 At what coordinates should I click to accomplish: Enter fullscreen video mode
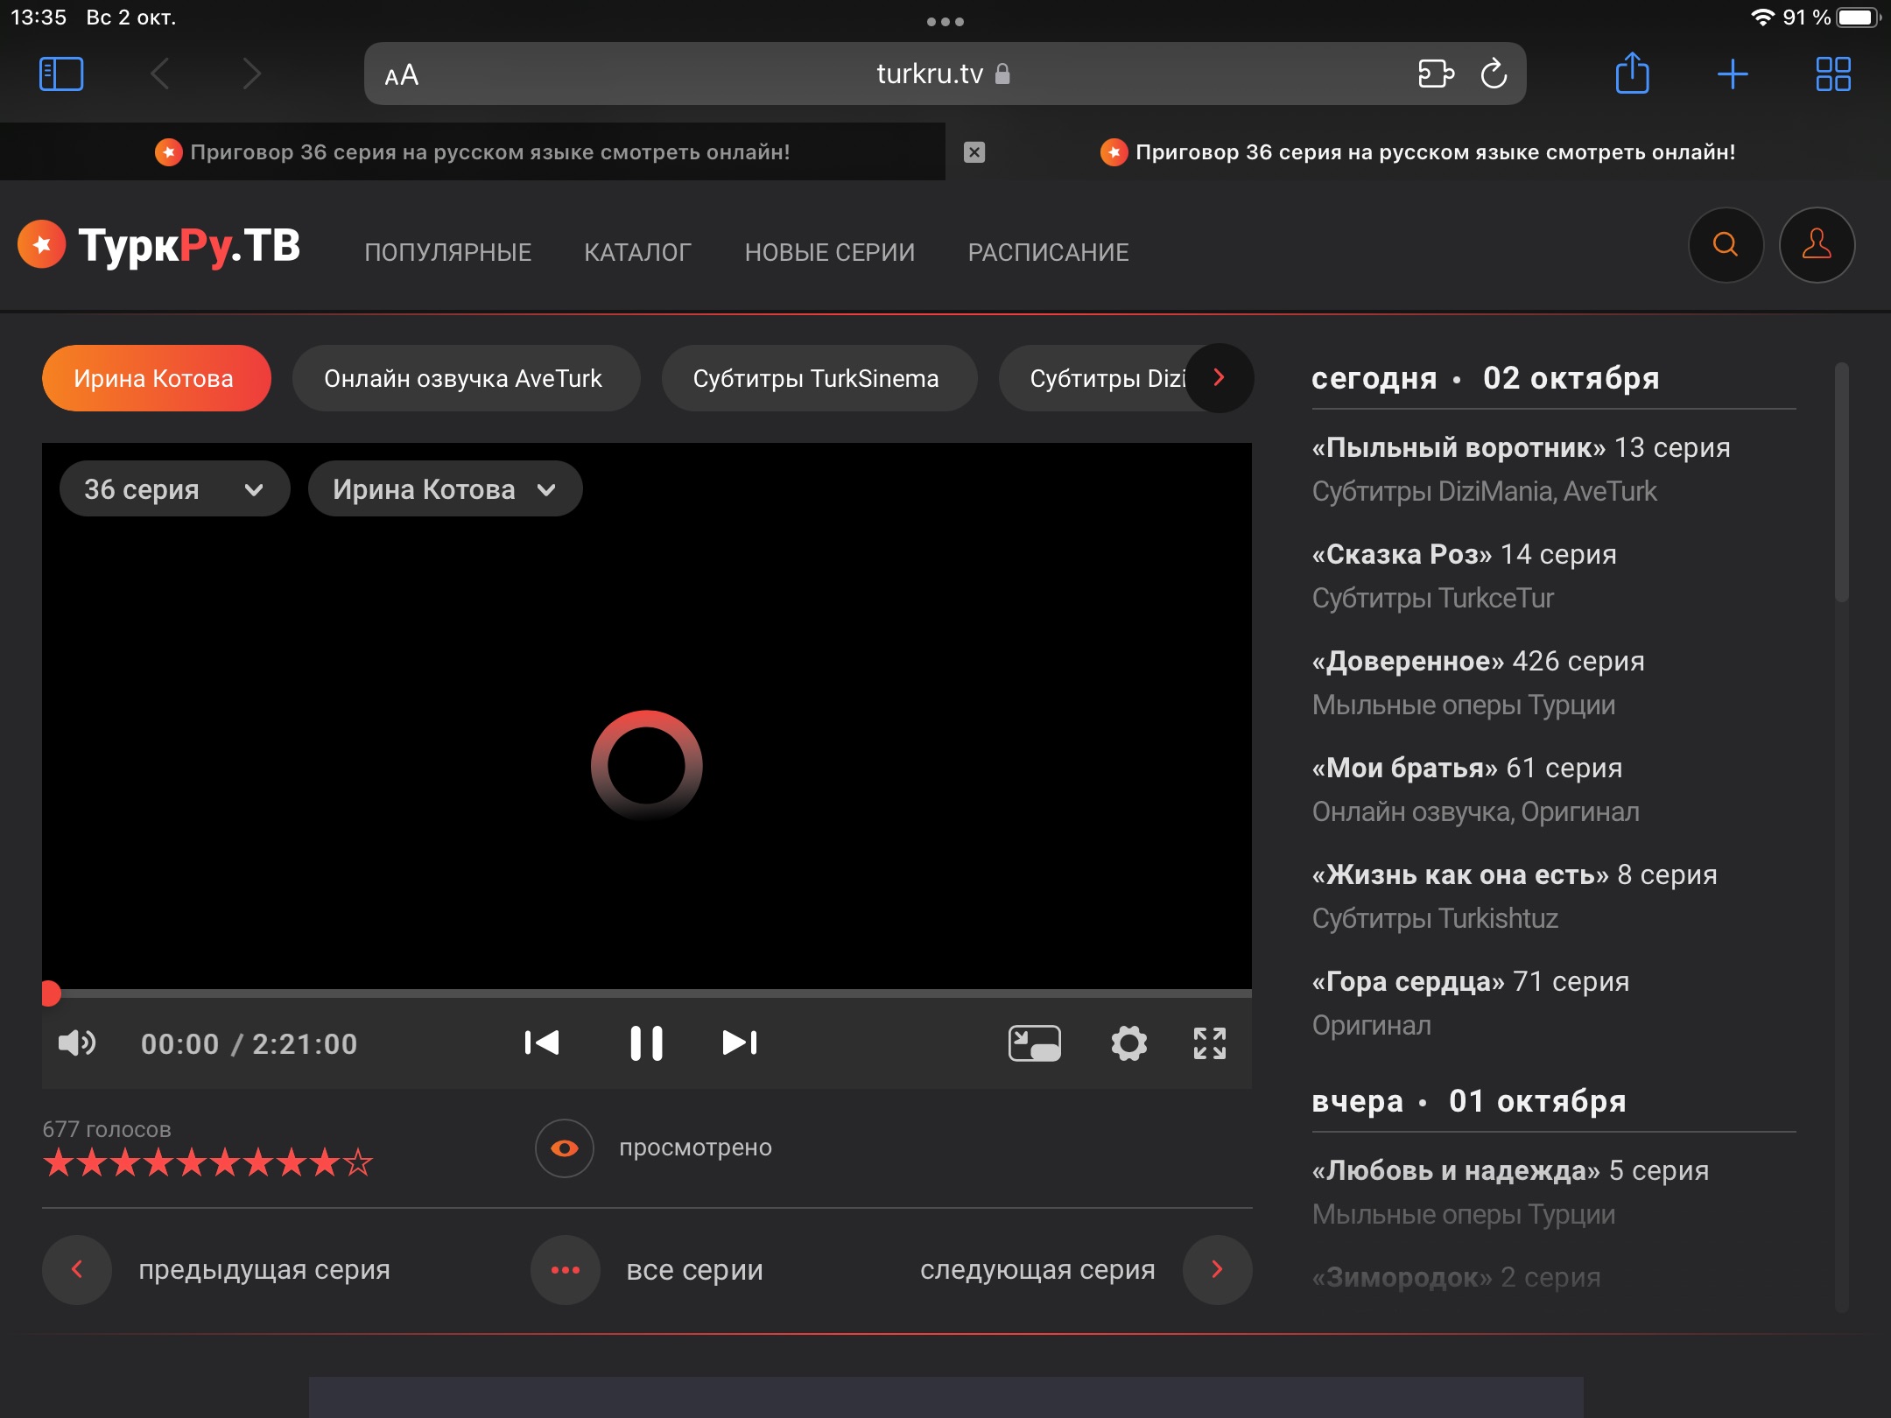coord(1209,1043)
